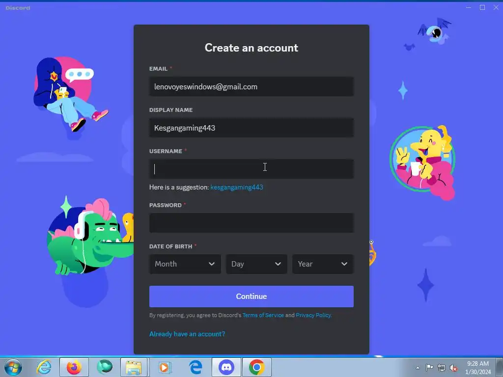This screenshot has width=503, height=377.
Task: Open the Windows Start menu
Action: tap(13, 367)
